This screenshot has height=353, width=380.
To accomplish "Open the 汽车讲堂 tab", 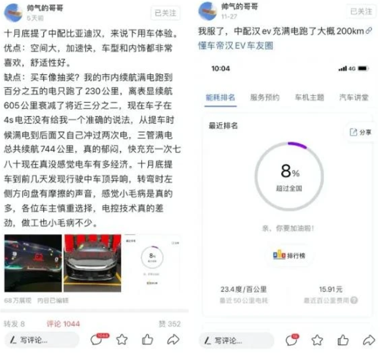I will click(x=353, y=97).
